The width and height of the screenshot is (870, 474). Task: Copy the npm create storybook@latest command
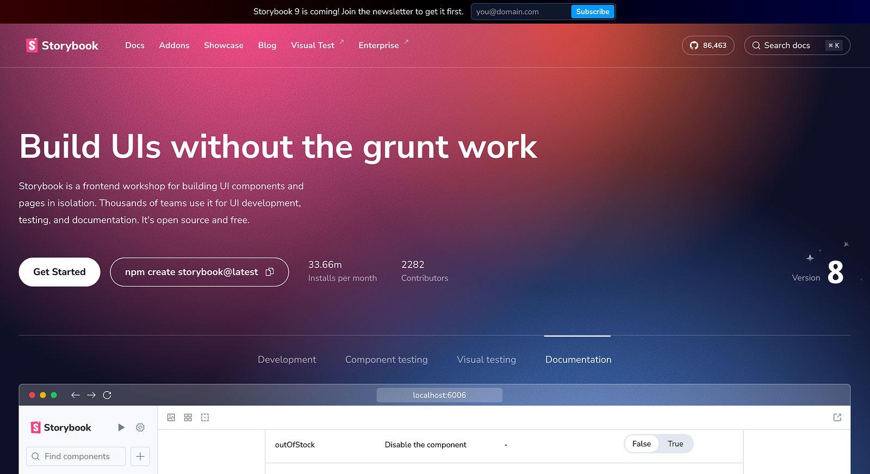pos(270,272)
